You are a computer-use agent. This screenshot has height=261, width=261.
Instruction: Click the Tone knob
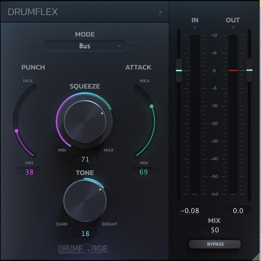pyautogui.click(x=85, y=200)
